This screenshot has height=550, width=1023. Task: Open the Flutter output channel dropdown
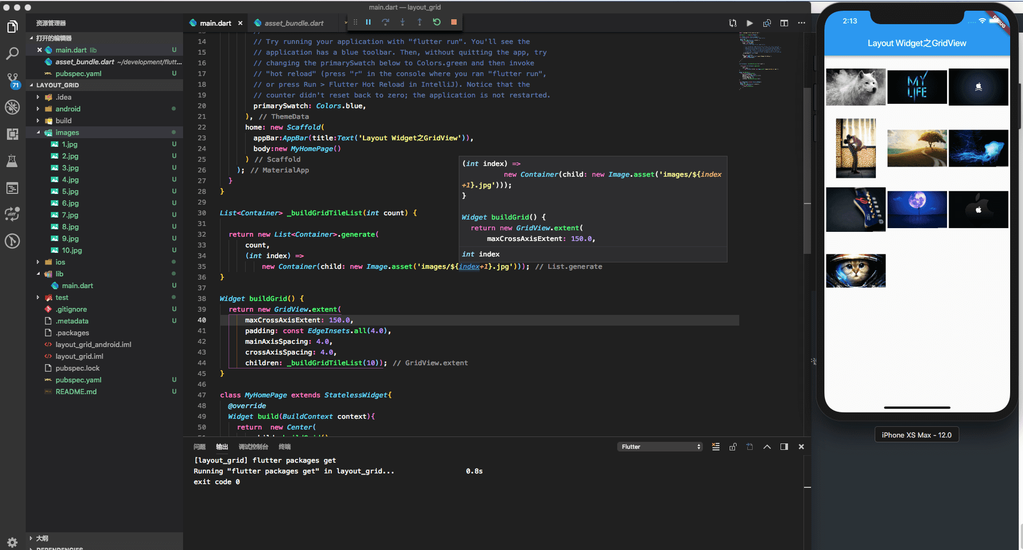(661, 447)
